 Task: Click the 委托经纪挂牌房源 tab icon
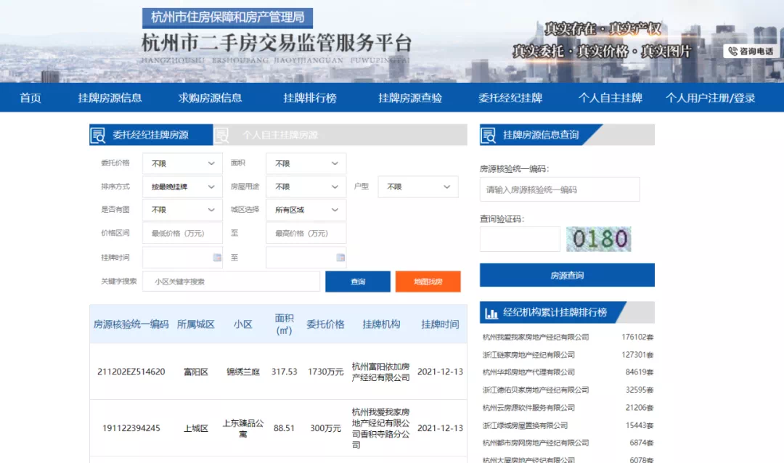(x=99, y=135)
